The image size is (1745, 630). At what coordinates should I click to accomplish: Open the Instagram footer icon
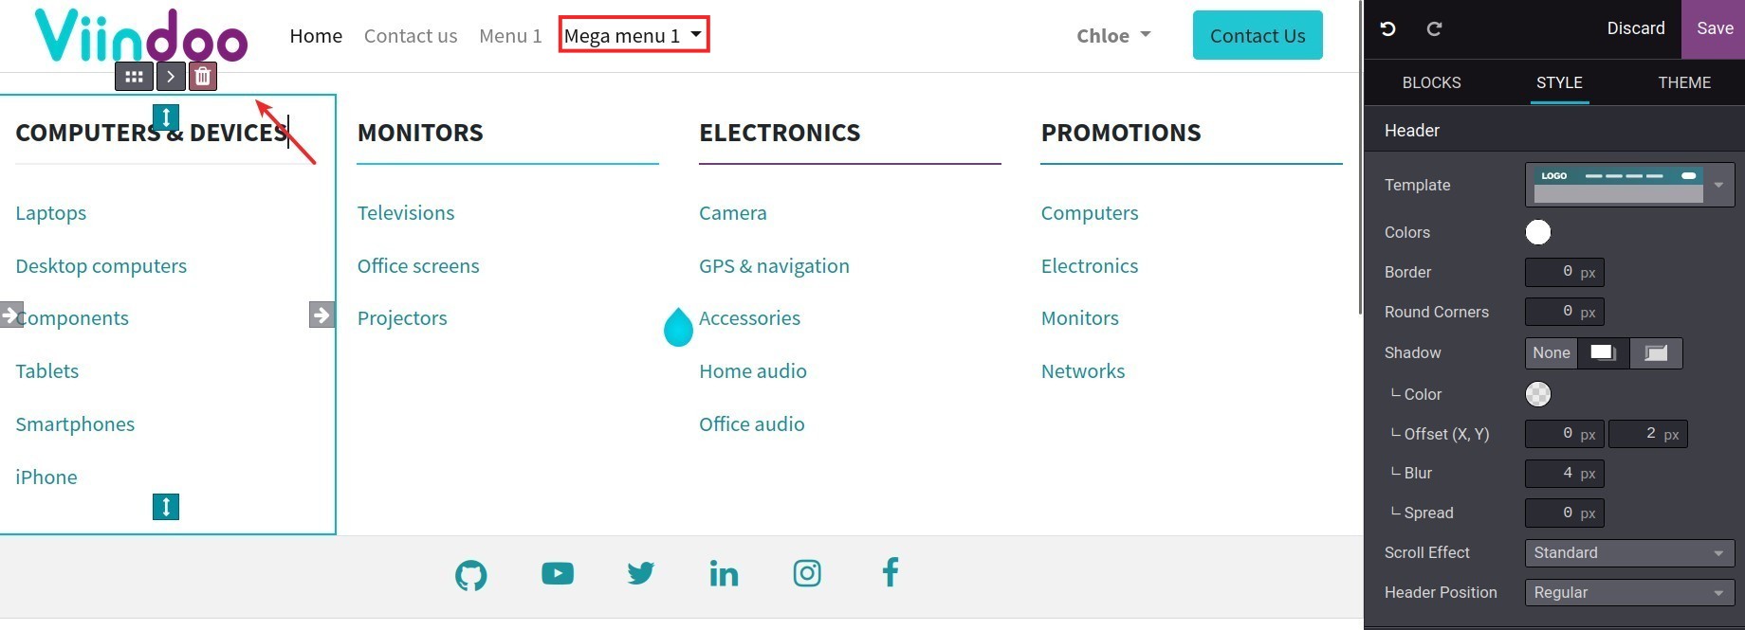click(x=806, y=573)
